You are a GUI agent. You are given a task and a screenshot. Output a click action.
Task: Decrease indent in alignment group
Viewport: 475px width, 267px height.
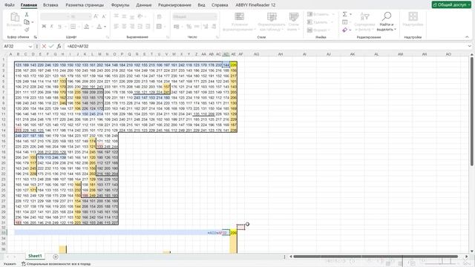(140, 27)
